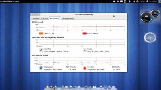Open the Dateisysteme tab

[x=68, y=18]
